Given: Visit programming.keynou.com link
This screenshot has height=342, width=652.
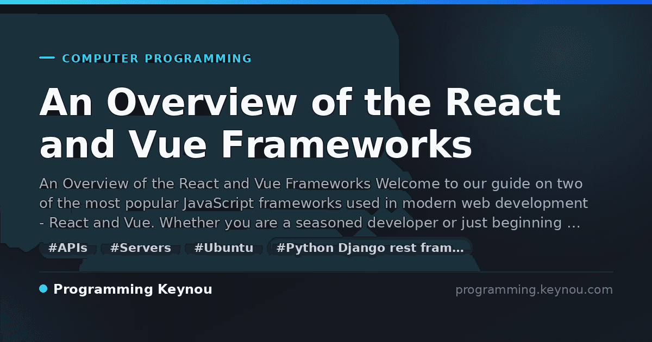Looking at the screenshot, I should [534, 290].
